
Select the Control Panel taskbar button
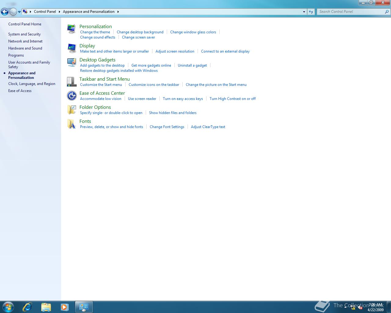84,307
